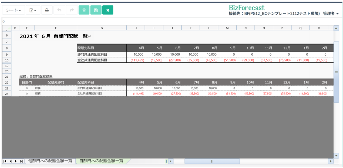Image resolution: width=343 pixels, height=168 pixels.
Task: Select the 自部門への配賦金額一覧 sheet tab
Action: pyautogui.click(x=101, y=161)
